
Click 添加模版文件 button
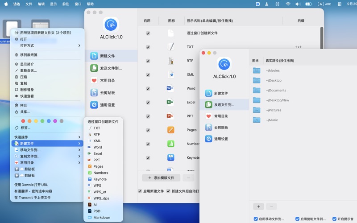(x=161, y=178)
